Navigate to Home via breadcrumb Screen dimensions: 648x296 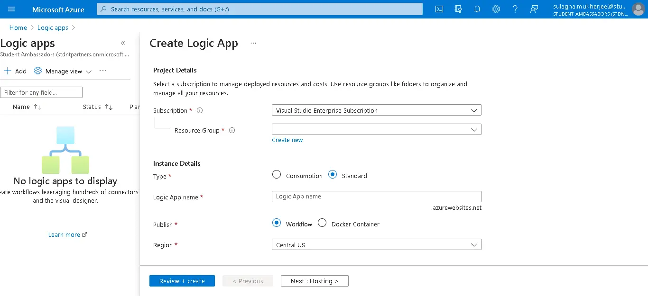[18, 27]
